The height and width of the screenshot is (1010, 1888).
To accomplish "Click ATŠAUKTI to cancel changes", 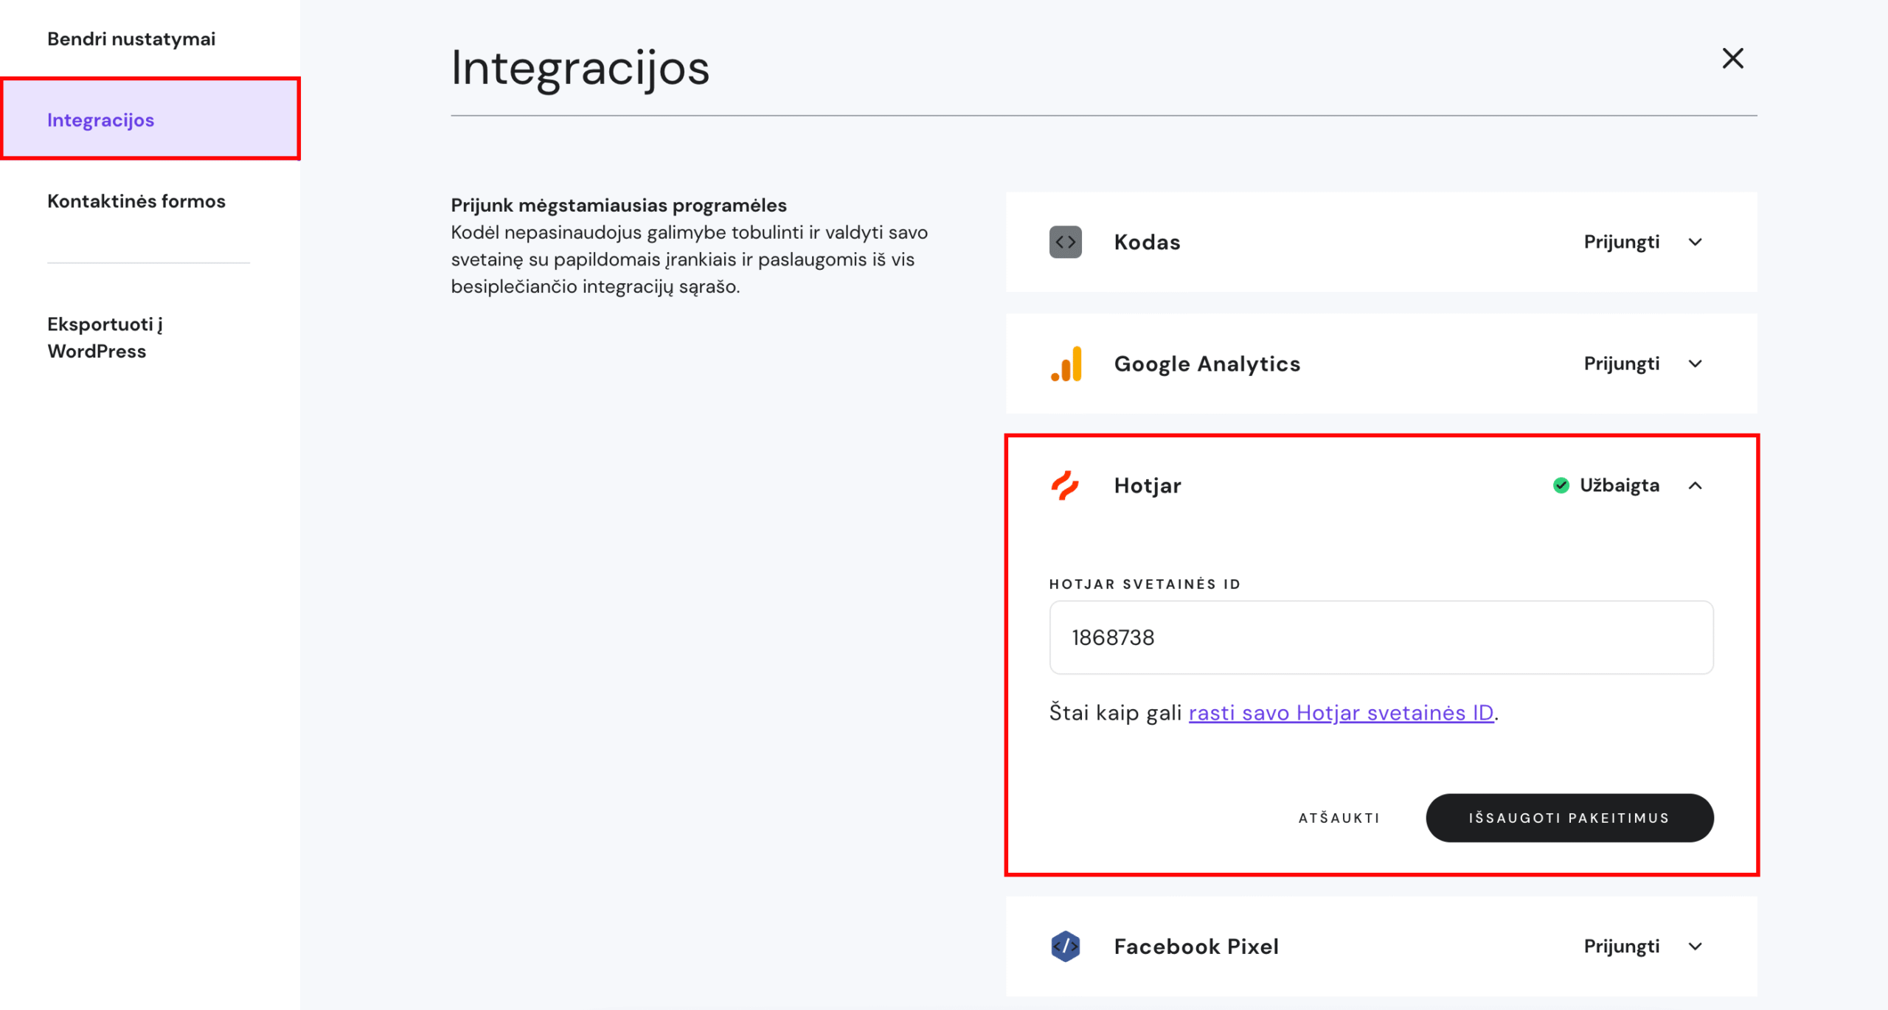I will coord(1339,818).
